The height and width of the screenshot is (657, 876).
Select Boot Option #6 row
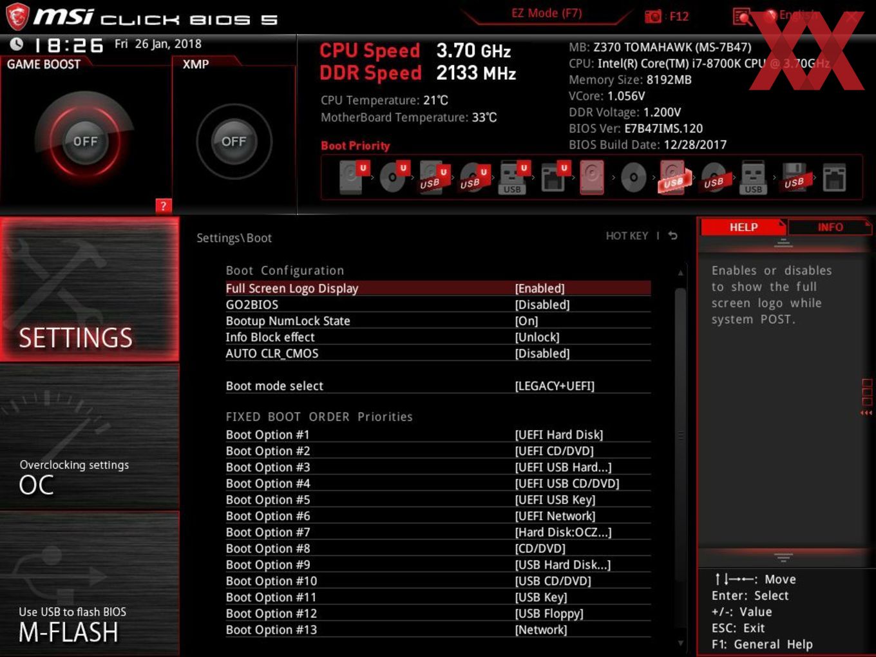click(438, 516)
